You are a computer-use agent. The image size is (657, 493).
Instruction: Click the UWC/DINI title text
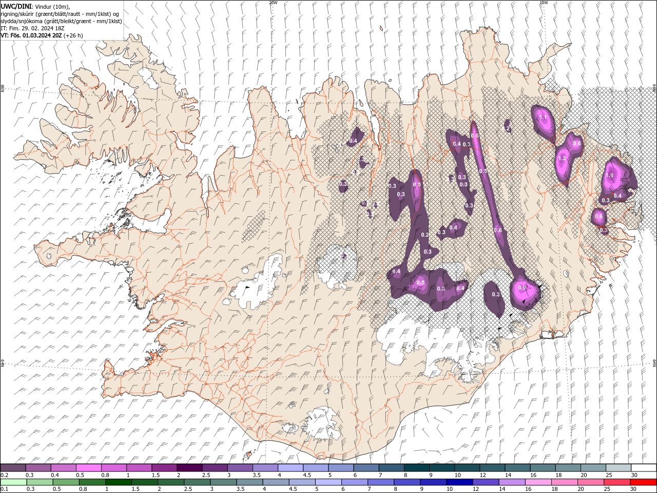pyautogui.click(x=16, y=6)
